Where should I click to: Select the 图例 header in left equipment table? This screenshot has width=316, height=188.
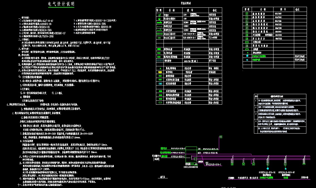pyautogui.click(x=159, y=10)
